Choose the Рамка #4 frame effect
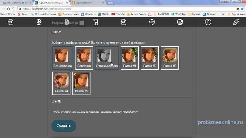The height and width of the screenshot is (138, 246). pyautogui.click(x=61, y=84)
